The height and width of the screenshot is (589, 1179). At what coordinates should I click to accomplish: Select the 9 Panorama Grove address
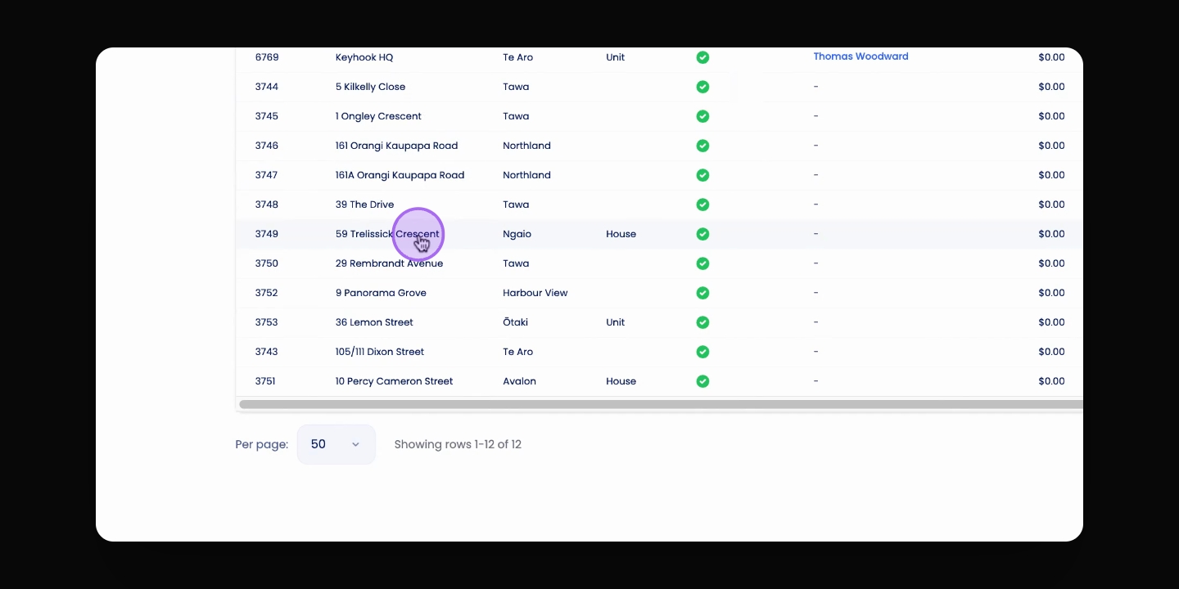point(381,293)
